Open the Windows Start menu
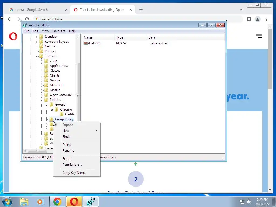276x207 pixels. pos(7,202)
